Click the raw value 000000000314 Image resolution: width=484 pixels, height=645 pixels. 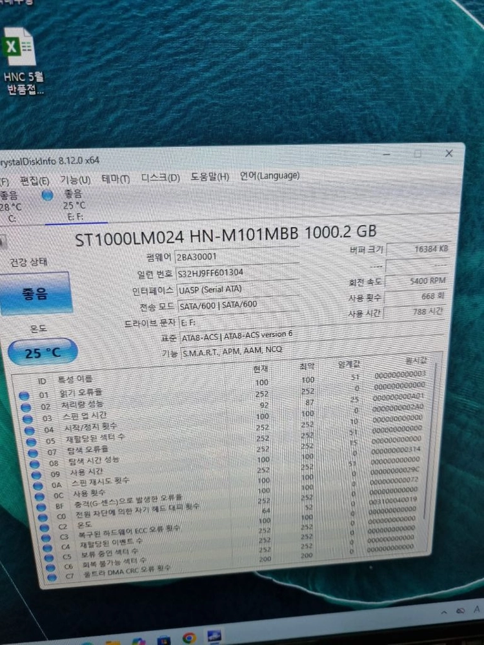396,450
